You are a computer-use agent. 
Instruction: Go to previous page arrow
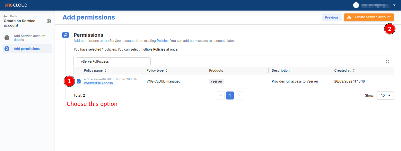[221, 95]
